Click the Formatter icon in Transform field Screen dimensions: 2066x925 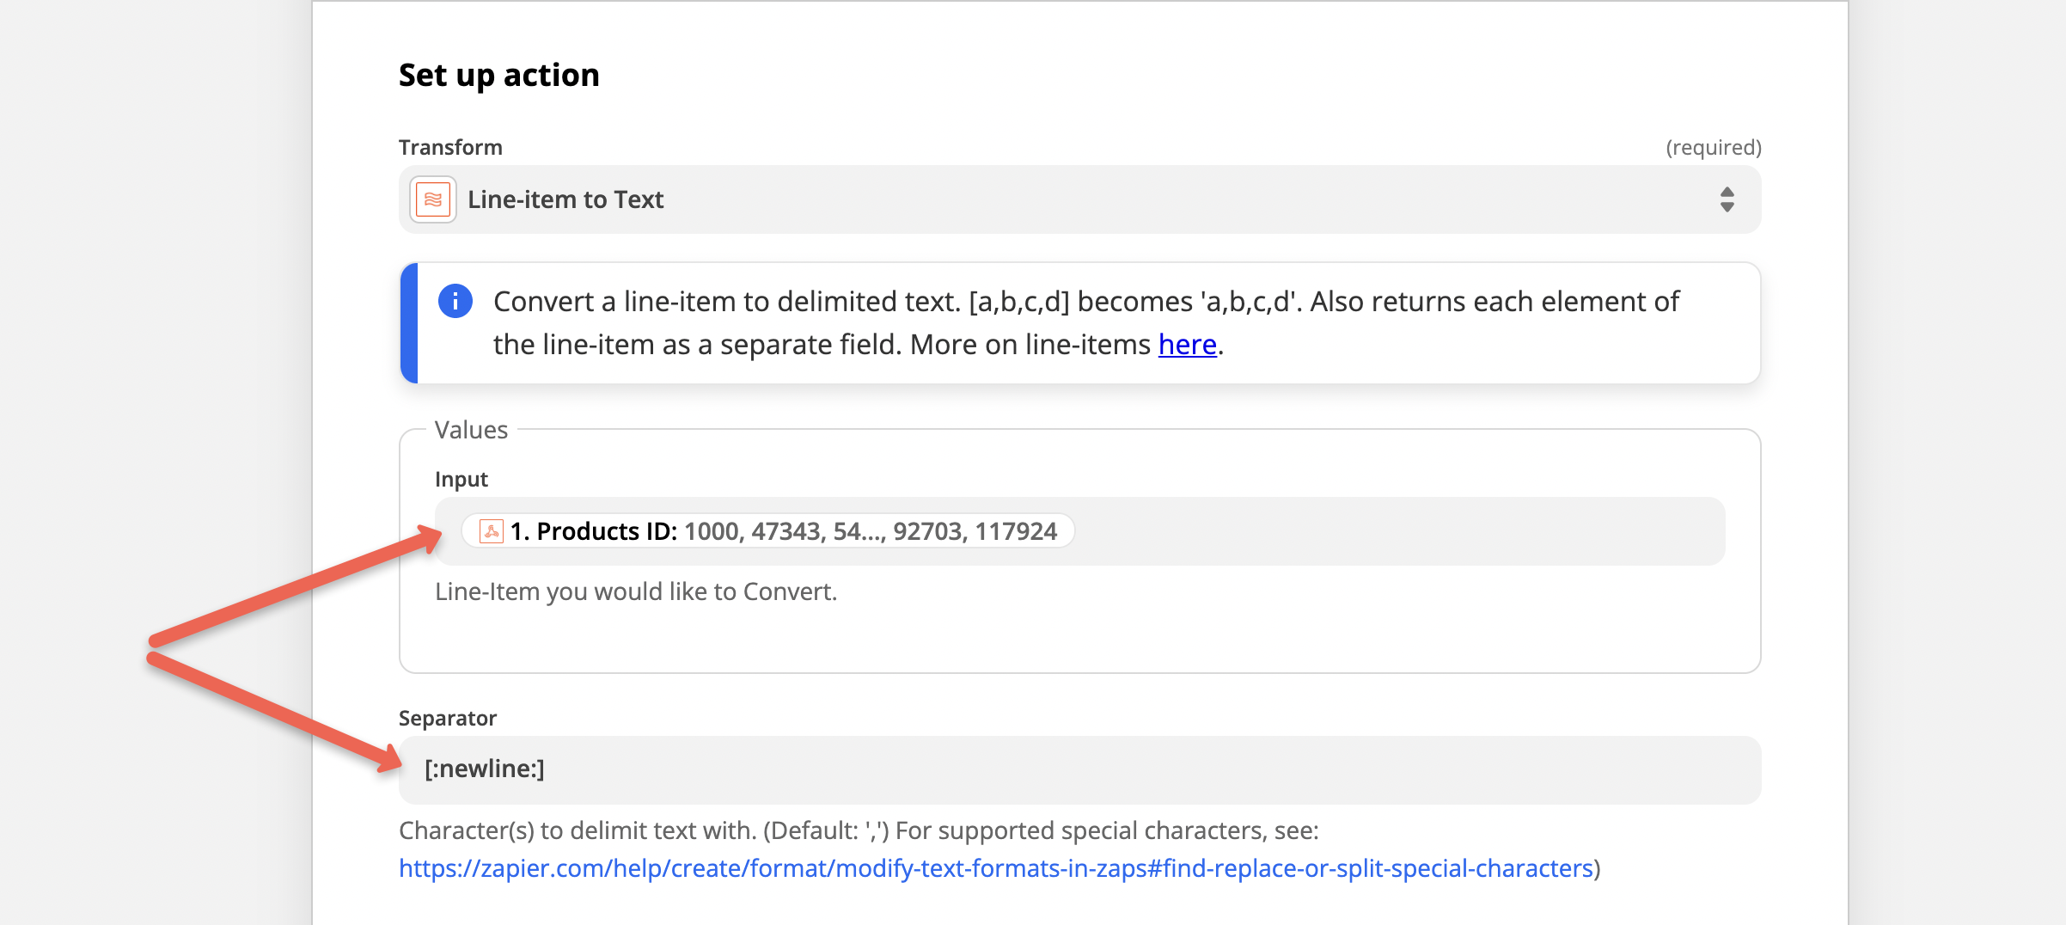433,199
